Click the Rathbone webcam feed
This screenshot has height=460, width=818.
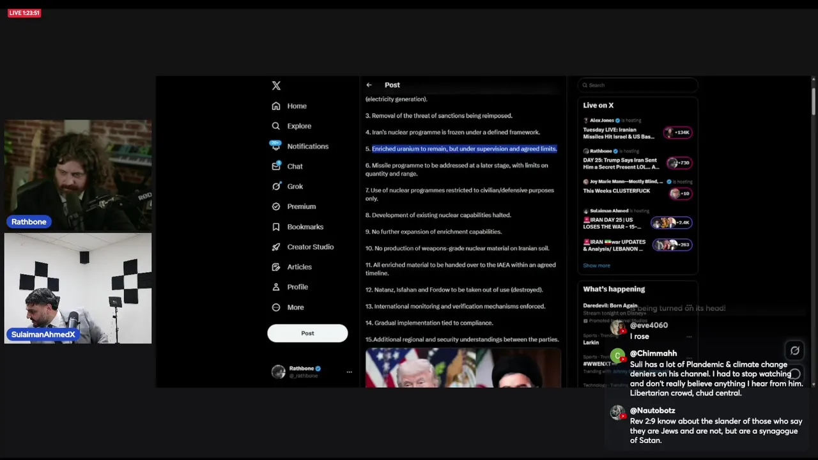coord(78,174)
